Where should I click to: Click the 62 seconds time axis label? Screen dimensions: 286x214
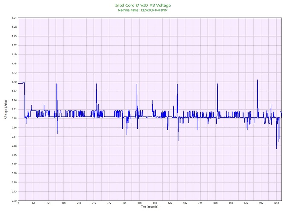33,203
